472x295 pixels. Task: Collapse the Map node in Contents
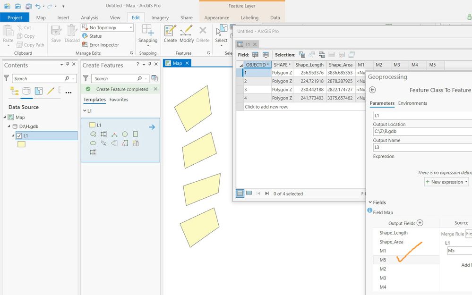(x=5, y=117)
